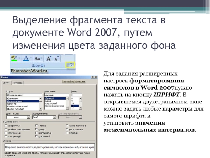Close the Шрифт dialog

click(96, 77)
